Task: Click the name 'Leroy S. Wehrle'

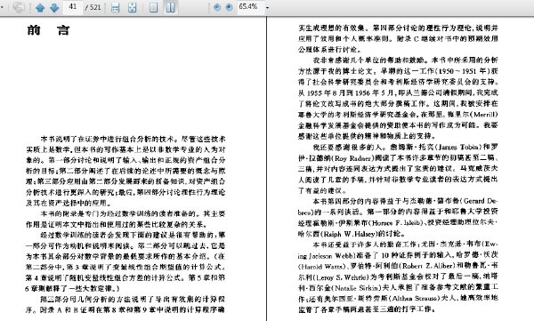Action: 342,277
